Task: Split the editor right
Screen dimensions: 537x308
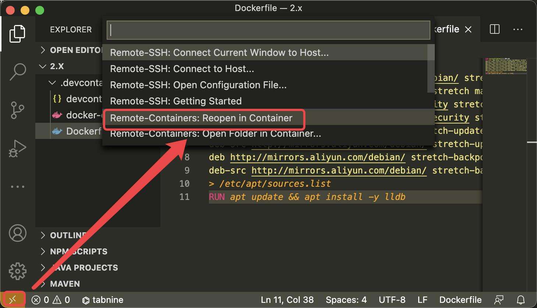Action: (x=495, y=29)
